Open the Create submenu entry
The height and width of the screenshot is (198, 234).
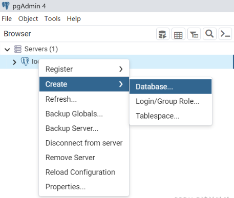(x=84, y=84)
